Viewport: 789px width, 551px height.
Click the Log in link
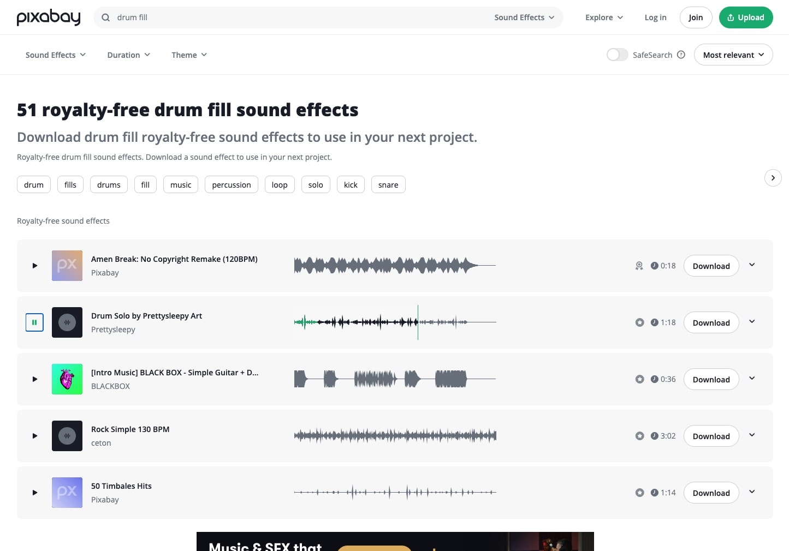655,17
